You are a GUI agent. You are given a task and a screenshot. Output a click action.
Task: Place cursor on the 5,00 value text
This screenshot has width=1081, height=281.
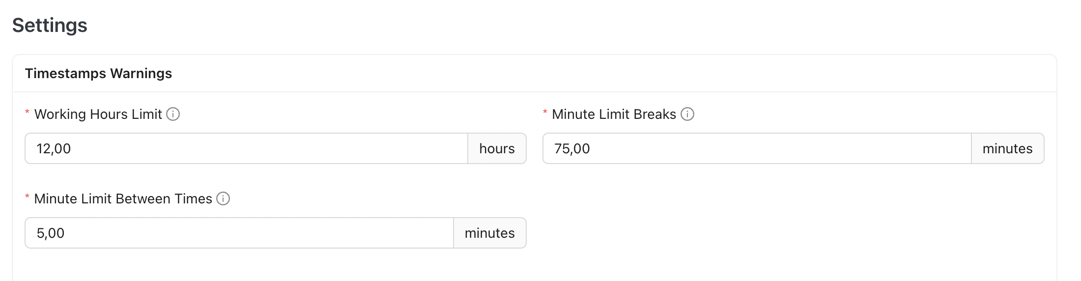(x=51, y=233)
